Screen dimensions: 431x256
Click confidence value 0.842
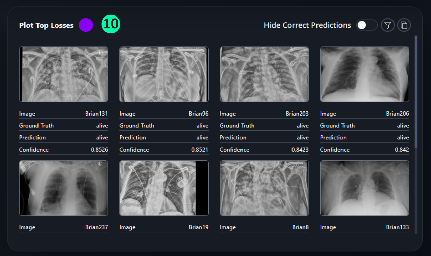402,150
